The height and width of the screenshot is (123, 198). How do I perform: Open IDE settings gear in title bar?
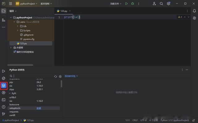tap(168, 3)
